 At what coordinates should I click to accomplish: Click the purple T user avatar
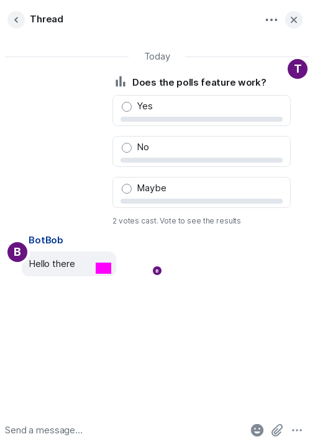tap(298, 69)
